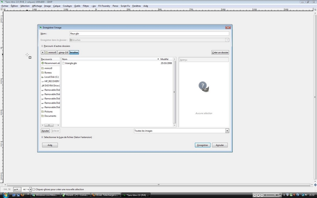Open the Filtres menu

pyautogui.click(x=86, y=6)
